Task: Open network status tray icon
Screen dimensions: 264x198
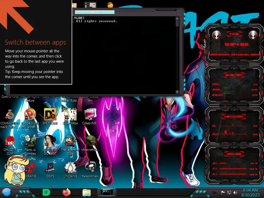Action: (x=229, y=192)
